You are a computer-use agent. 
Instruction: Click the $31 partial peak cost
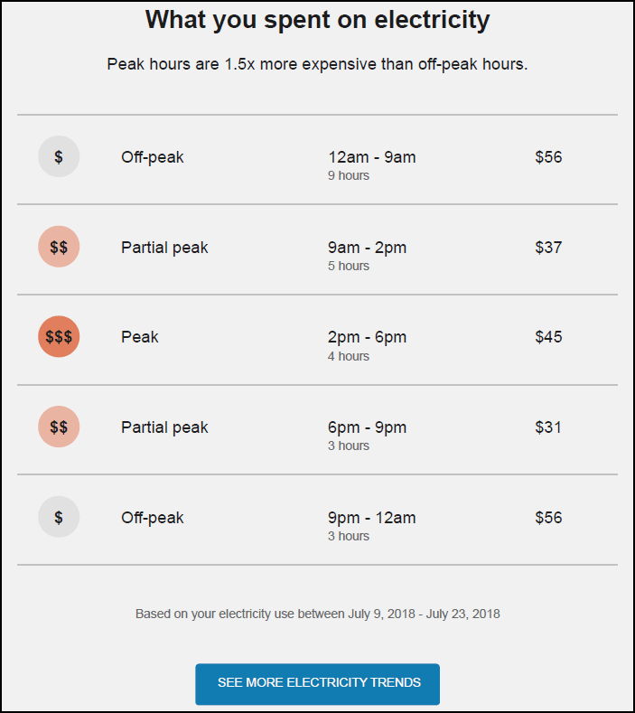pos(547,427)
